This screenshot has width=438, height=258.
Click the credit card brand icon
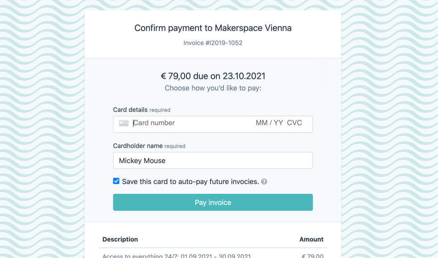[124, 123]
